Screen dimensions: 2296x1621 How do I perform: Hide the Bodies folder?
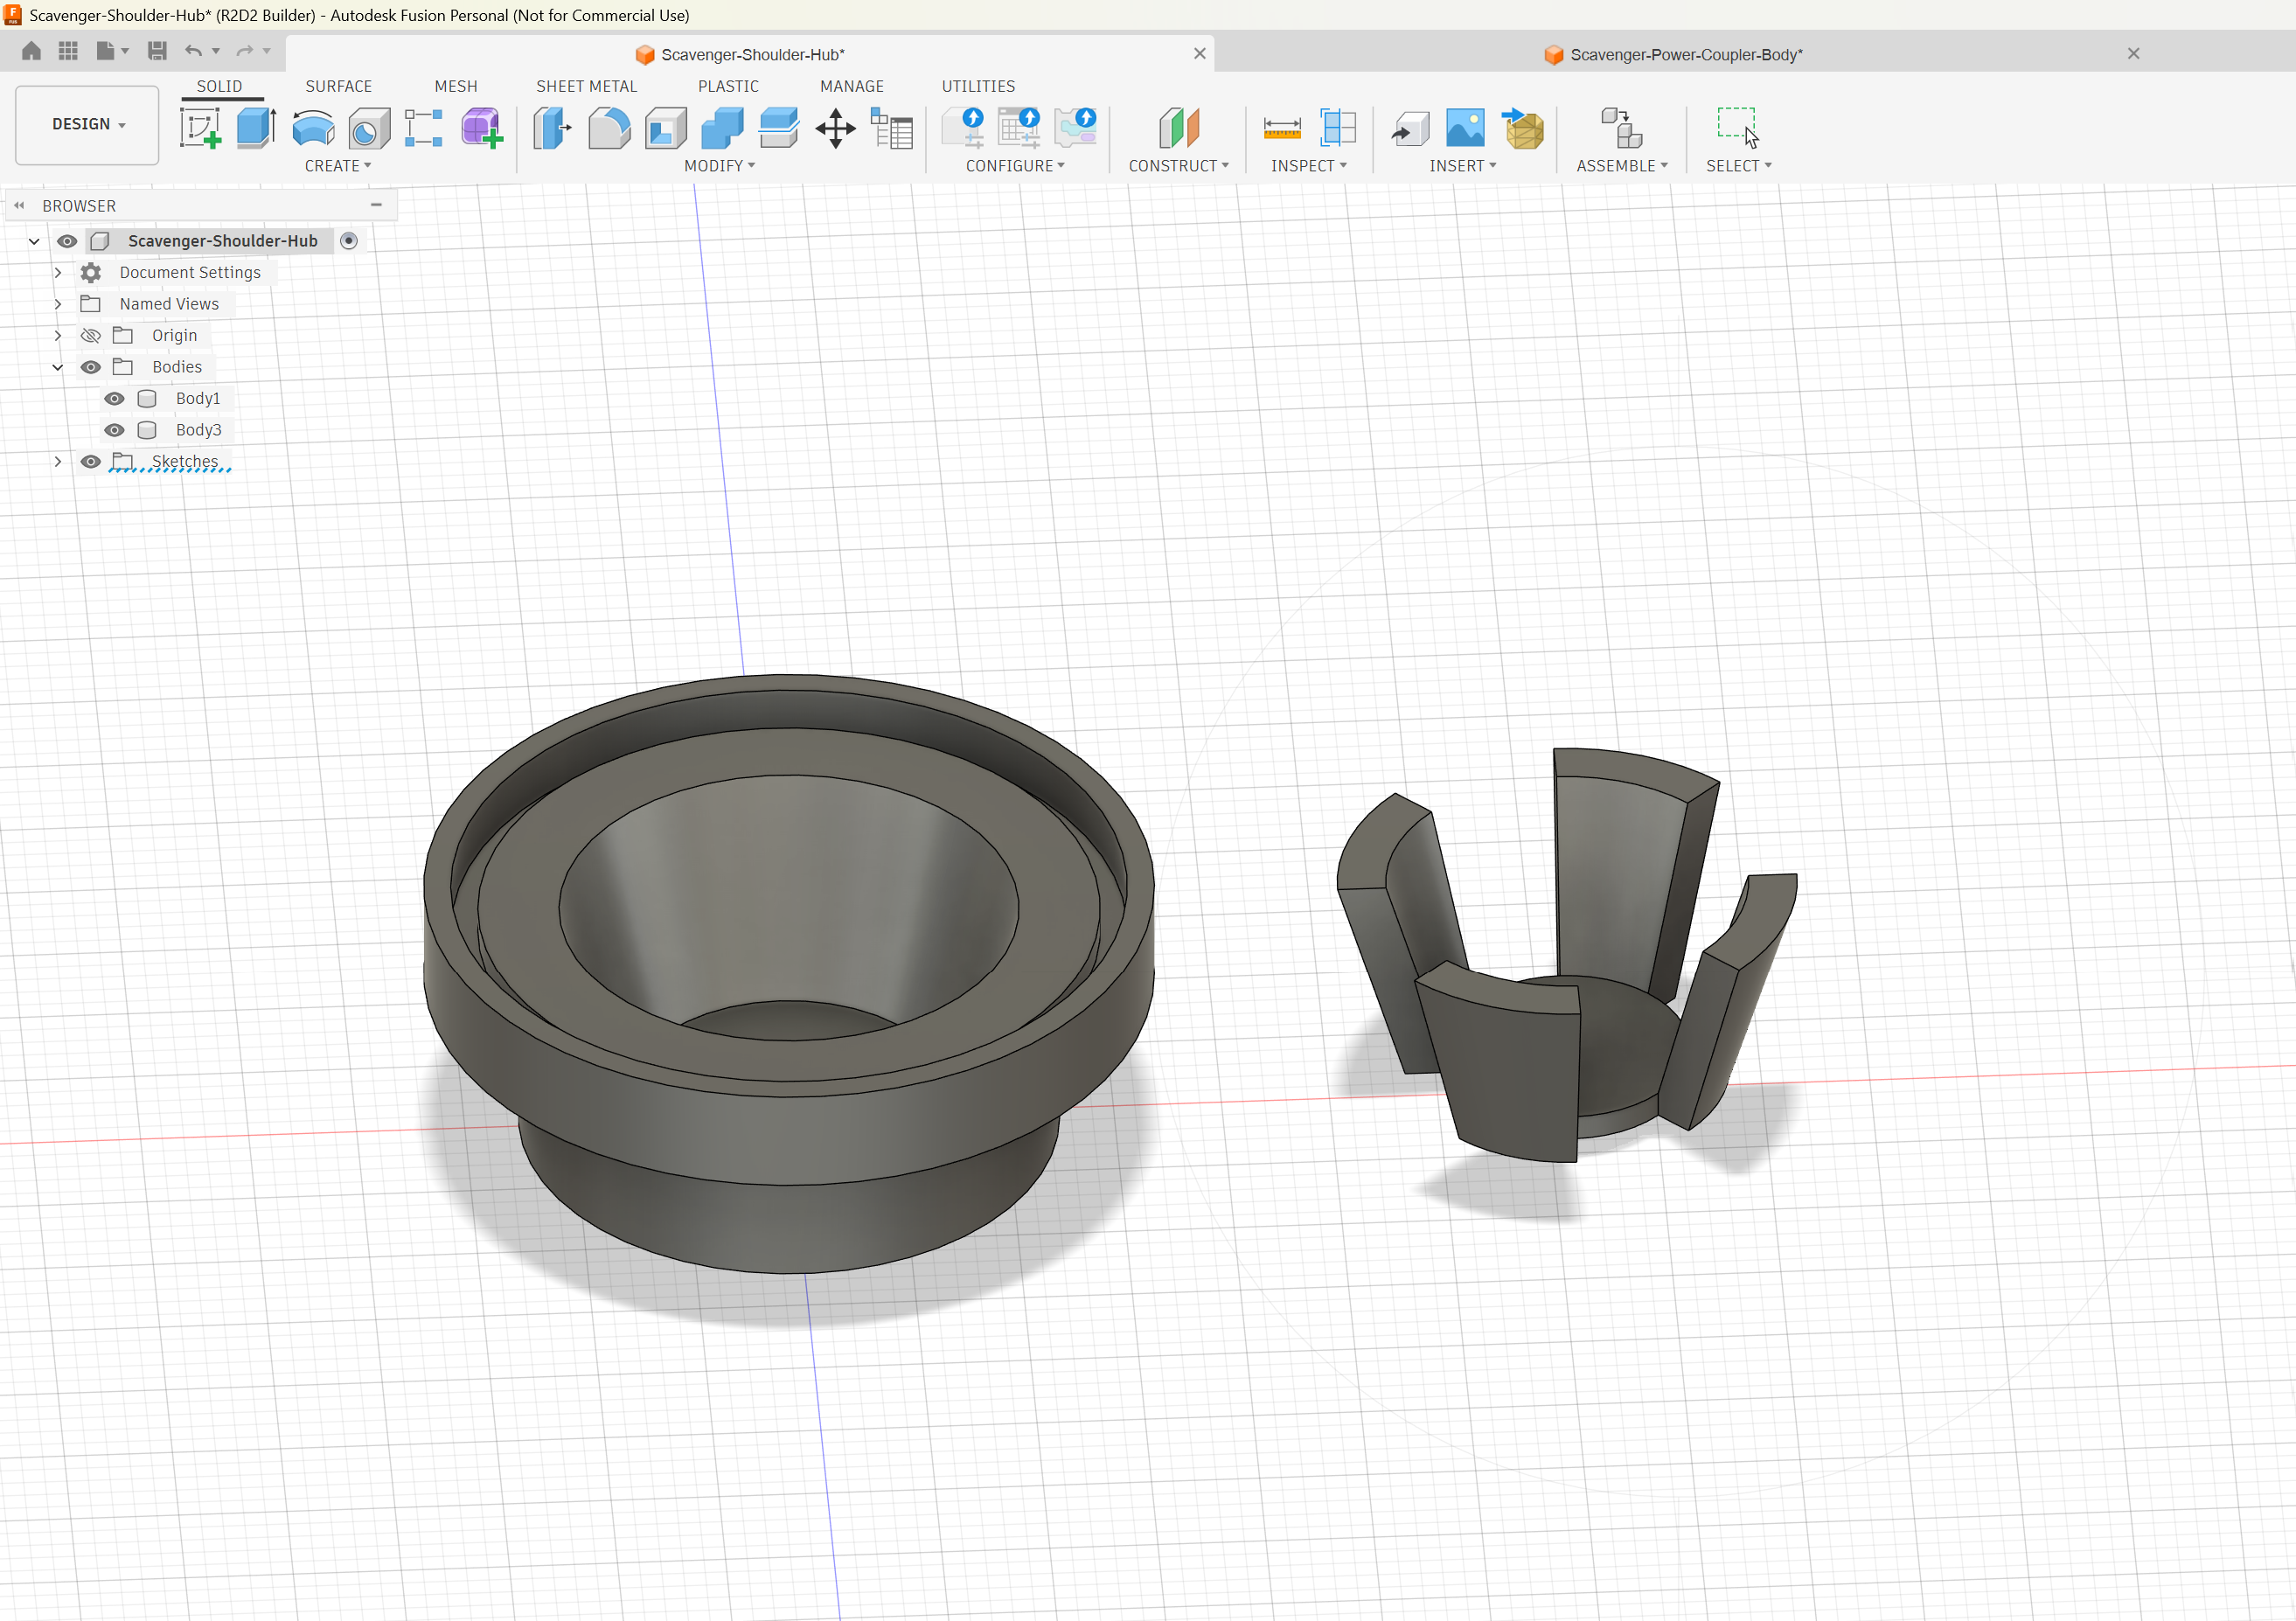pyautogui.click(x=91, y=367)
